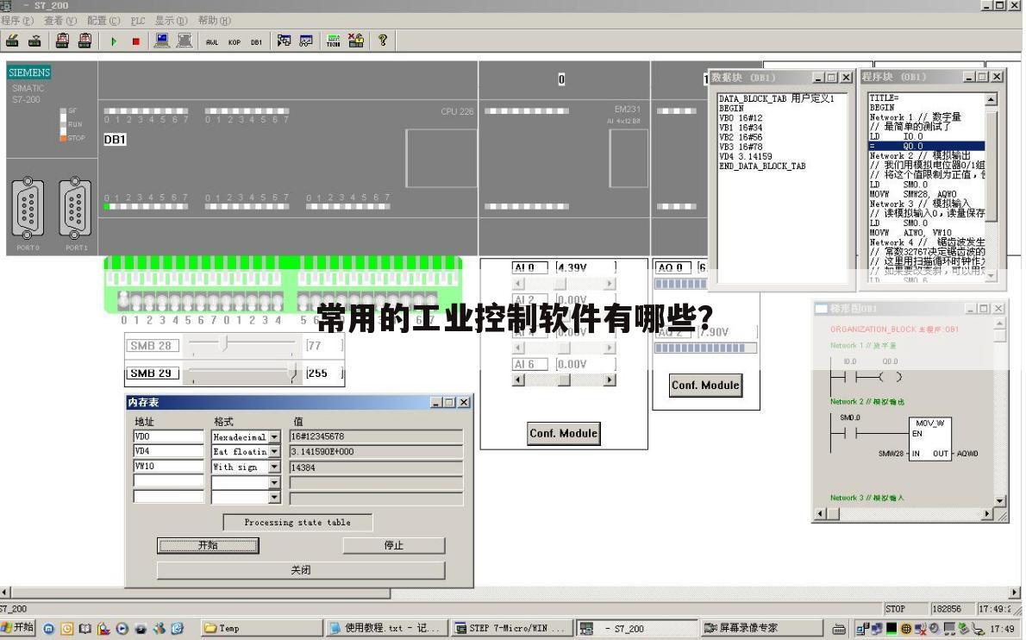This screenshot has width=1026, height=640.
Task: Click the yellow question mark help icon
Action: pos(383,41)
